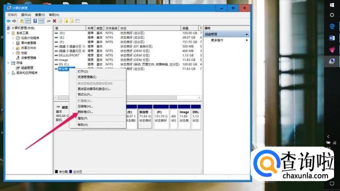Click the 文件系统 column header
The height and width of the screenshot is (191, 340).
click(x=112, y=28)
